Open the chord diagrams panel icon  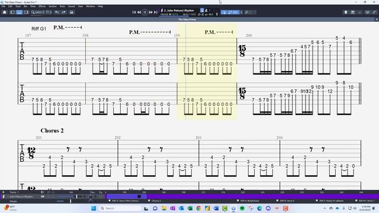pos(359,12)
